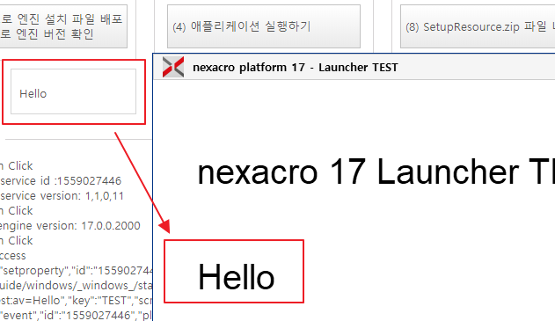555x321 pixels.
Task: Click the (8) SetupResource.zip 파일 button
Action: click(478, 26)
